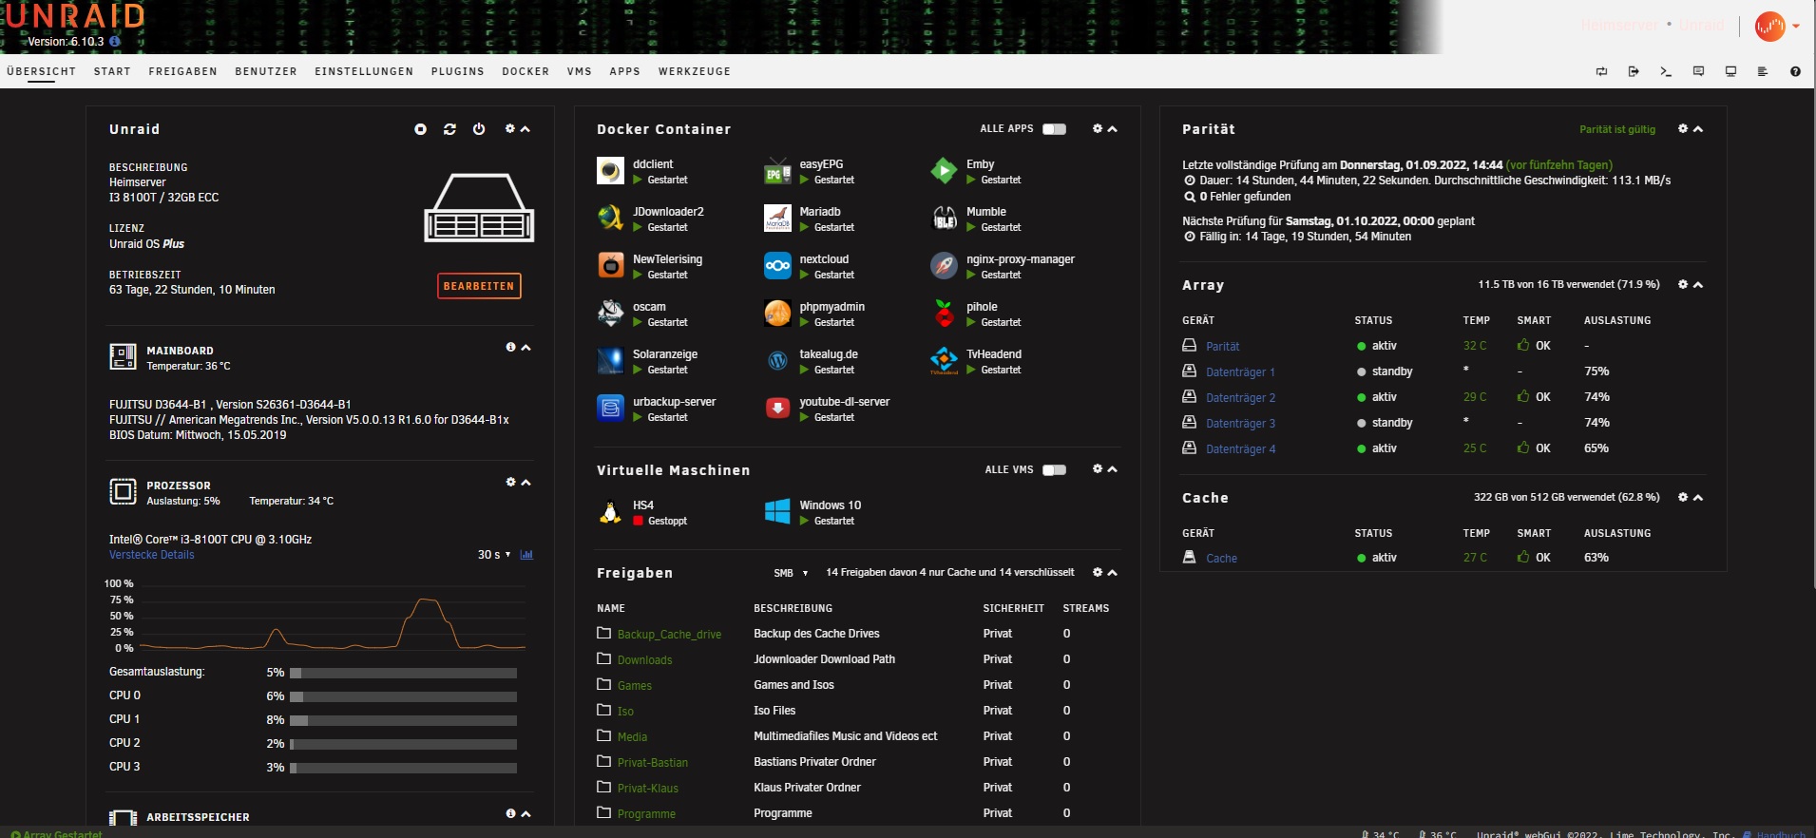Click the NewTelerising container icon
This screenshot has height=838, width=1816.
[610, 266]
